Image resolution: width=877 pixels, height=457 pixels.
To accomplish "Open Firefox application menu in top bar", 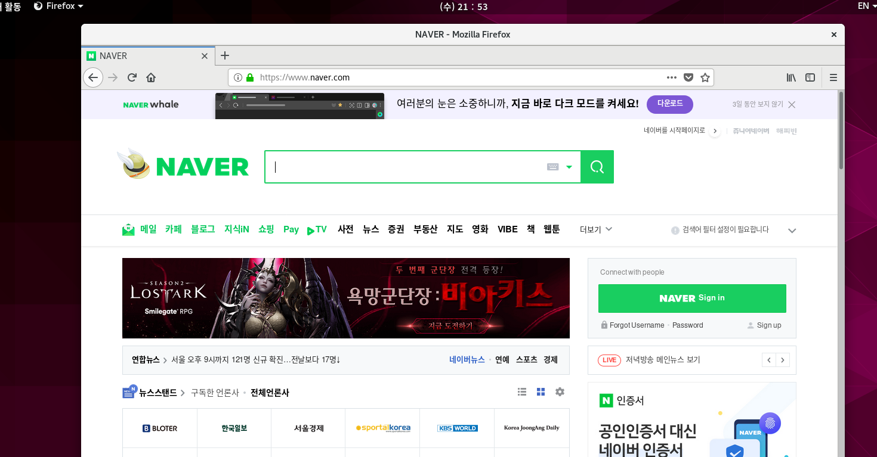I will pyautogui.click(x=58, y=6).
